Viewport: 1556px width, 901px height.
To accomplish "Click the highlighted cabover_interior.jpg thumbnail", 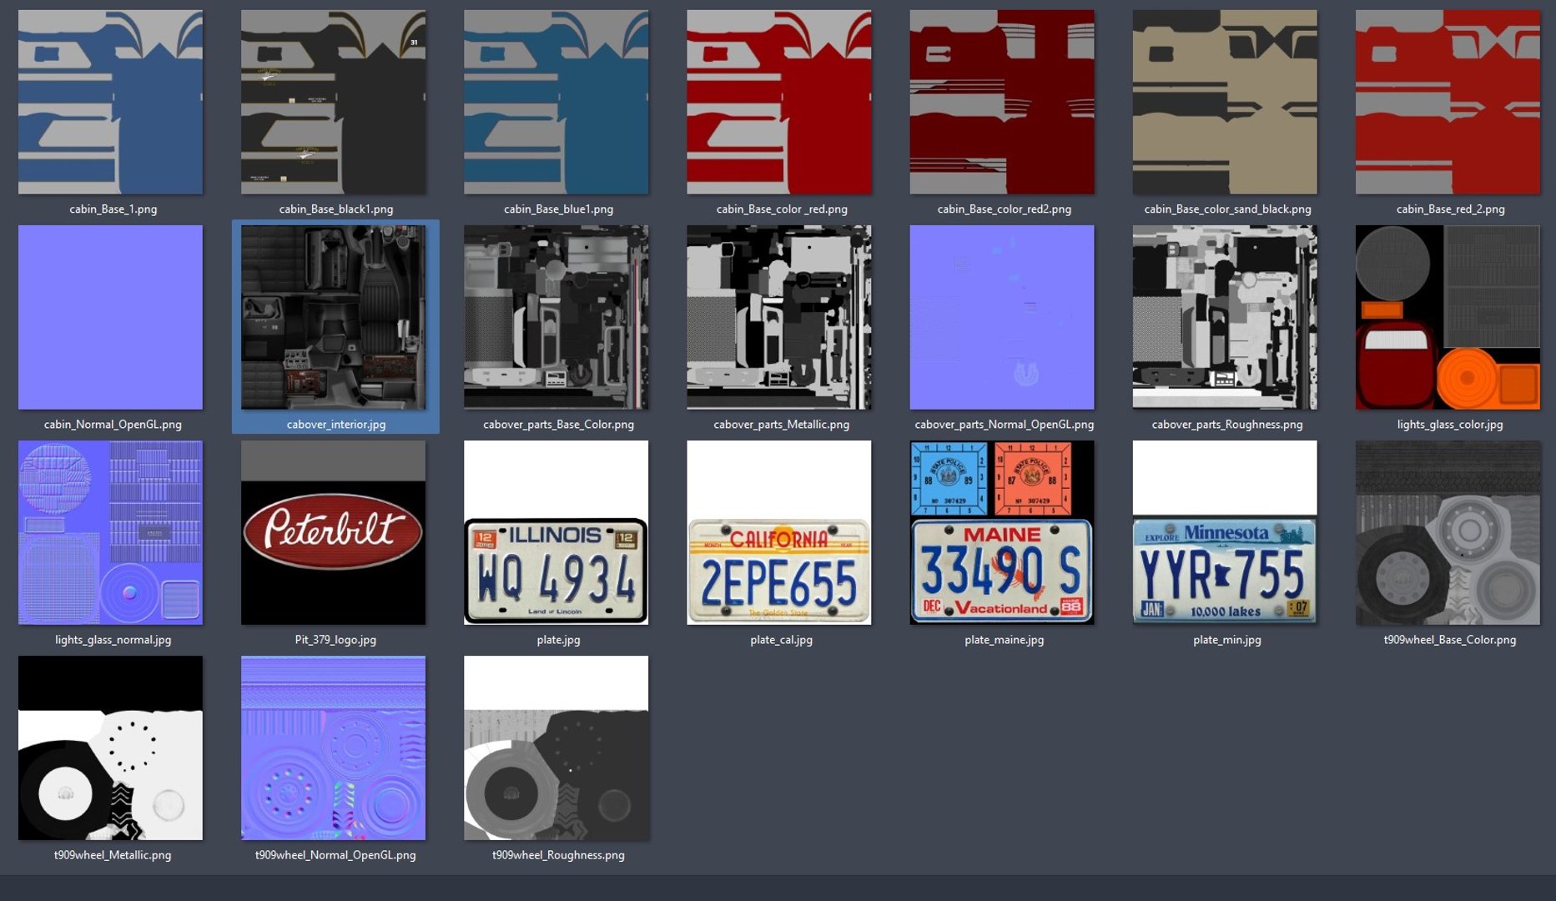I will coord(333,317).
